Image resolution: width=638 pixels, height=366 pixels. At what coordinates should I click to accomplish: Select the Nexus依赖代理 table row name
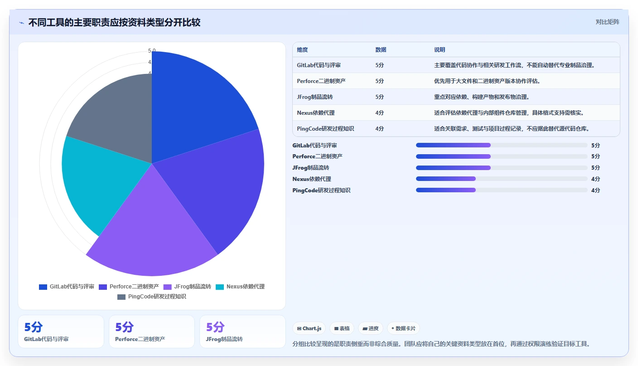316,113
